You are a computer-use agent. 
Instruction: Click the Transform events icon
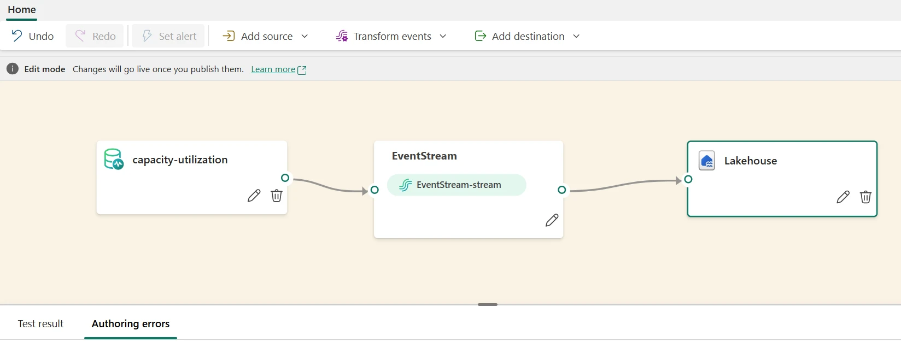pos(342,36)
